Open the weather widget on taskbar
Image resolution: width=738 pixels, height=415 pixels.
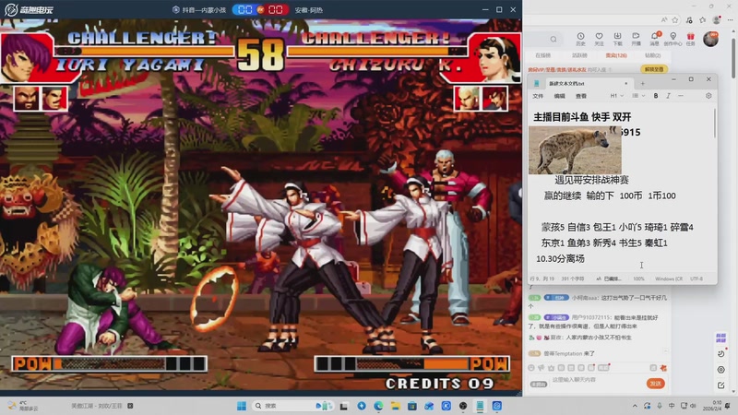[22, 406]
